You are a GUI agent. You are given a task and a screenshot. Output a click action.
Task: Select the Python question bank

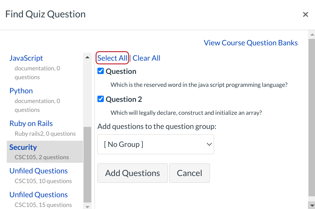(21, 91)
